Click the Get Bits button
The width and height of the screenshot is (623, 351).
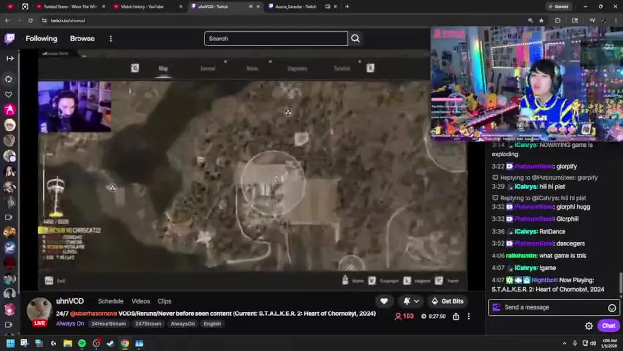click(447, 301)
